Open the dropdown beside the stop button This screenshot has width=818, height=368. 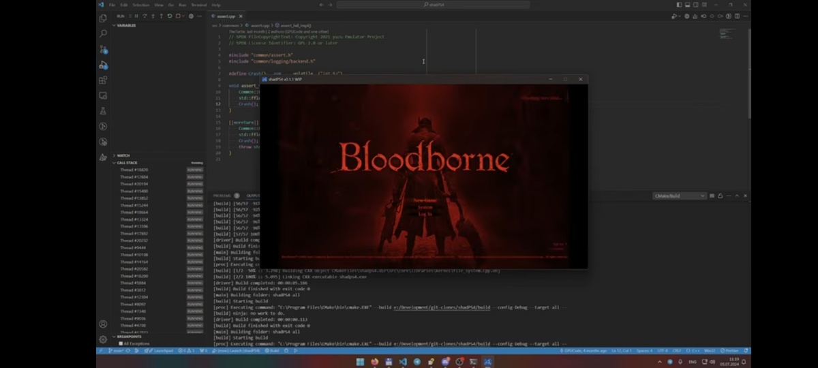pyautogui.click(x=183, y=16)
